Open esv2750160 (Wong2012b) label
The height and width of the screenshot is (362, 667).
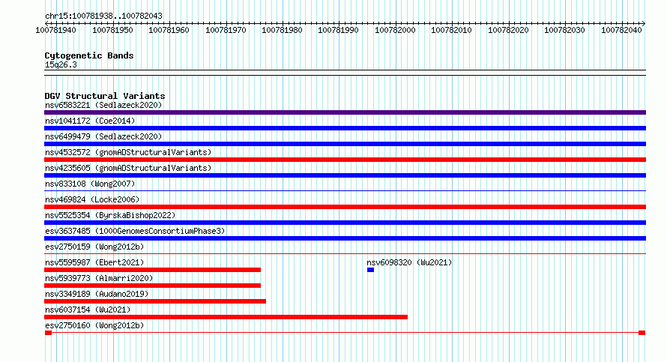click(94, 325)
